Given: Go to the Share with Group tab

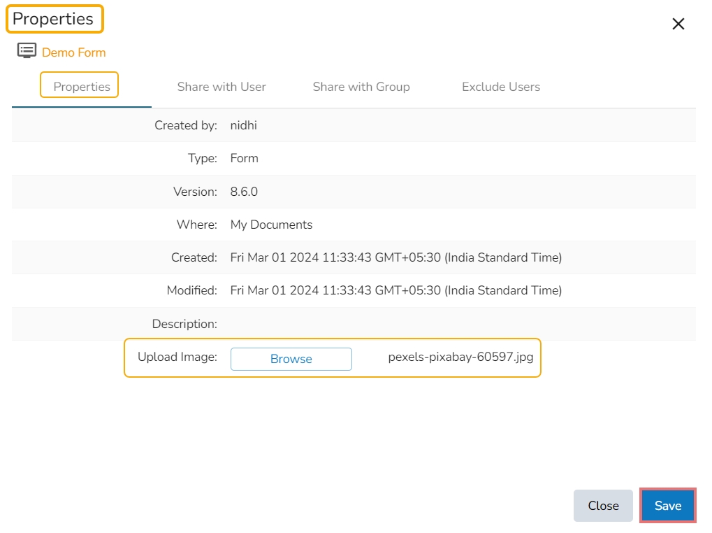Looking at the screenshot, I should point(361,87).
